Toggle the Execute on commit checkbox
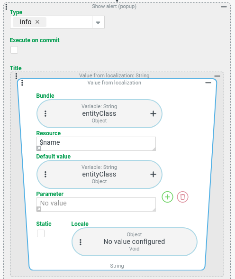 [14, 50]
